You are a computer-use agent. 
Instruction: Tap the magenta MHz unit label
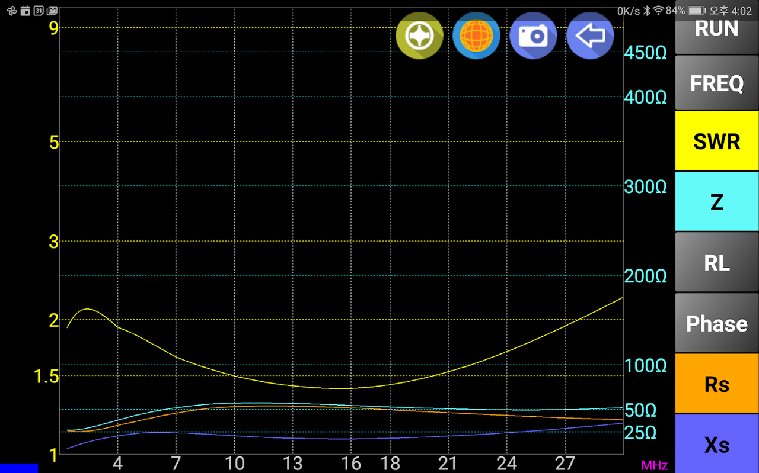point(654,466)
